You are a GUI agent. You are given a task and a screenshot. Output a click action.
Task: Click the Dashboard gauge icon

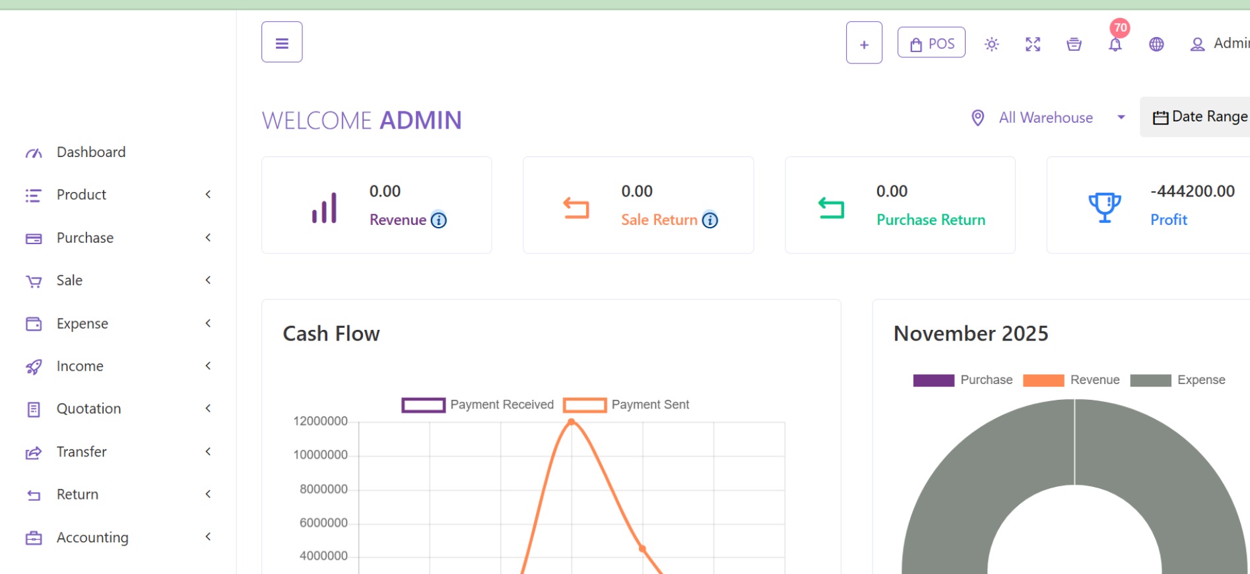pos(34,153)
